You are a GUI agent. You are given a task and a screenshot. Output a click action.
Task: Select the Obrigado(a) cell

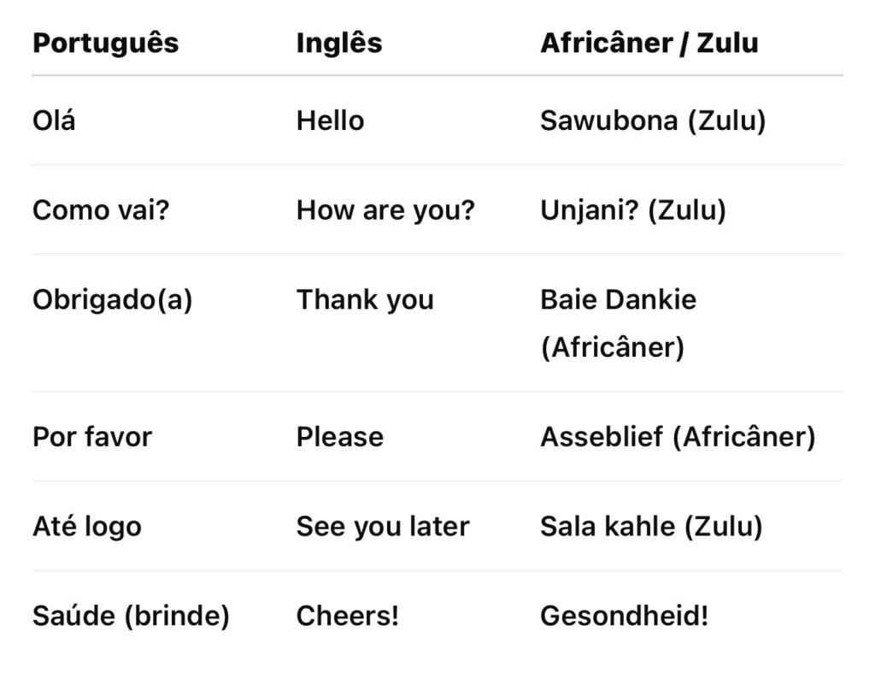(112, 300)
